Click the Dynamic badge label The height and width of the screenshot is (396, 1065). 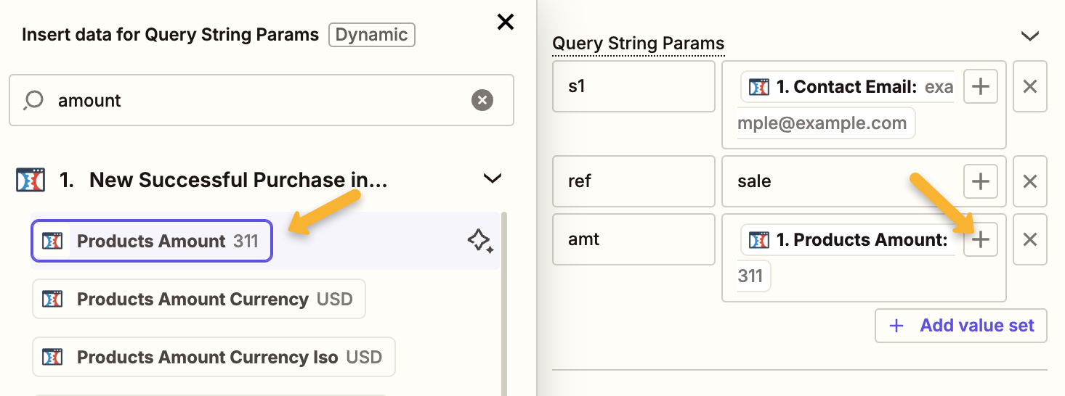371,35
